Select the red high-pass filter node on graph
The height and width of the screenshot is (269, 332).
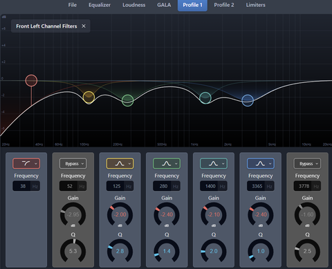click(31, 80)
